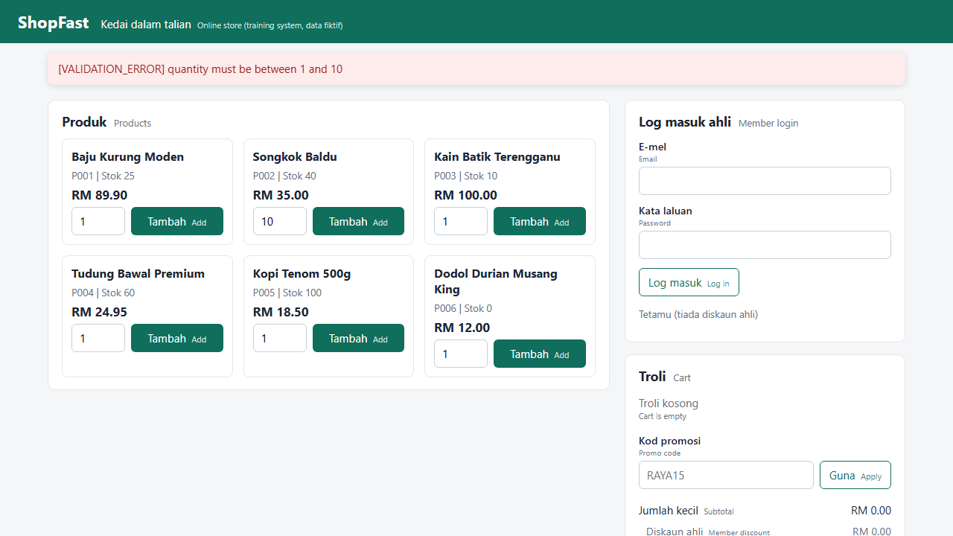This screenshot has height=536, width=953.
Task: Apply the promo code with Guna
Action: pyautogui.click(x=855, y=475)
